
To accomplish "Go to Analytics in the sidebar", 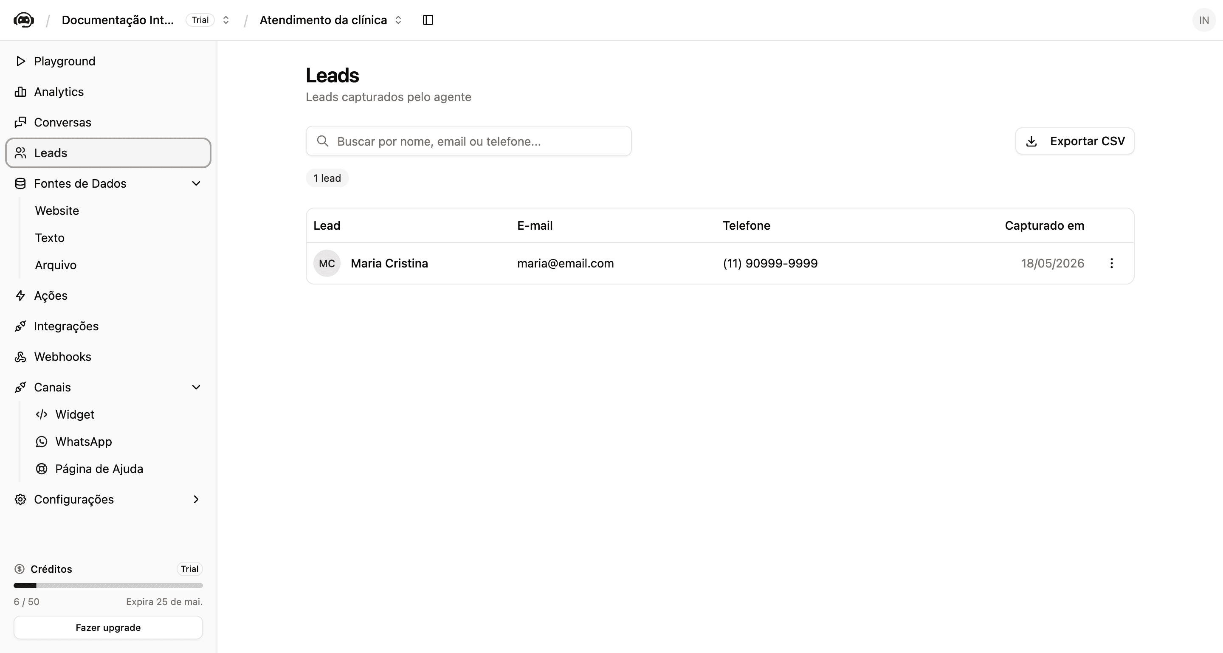I will point(108,92).
